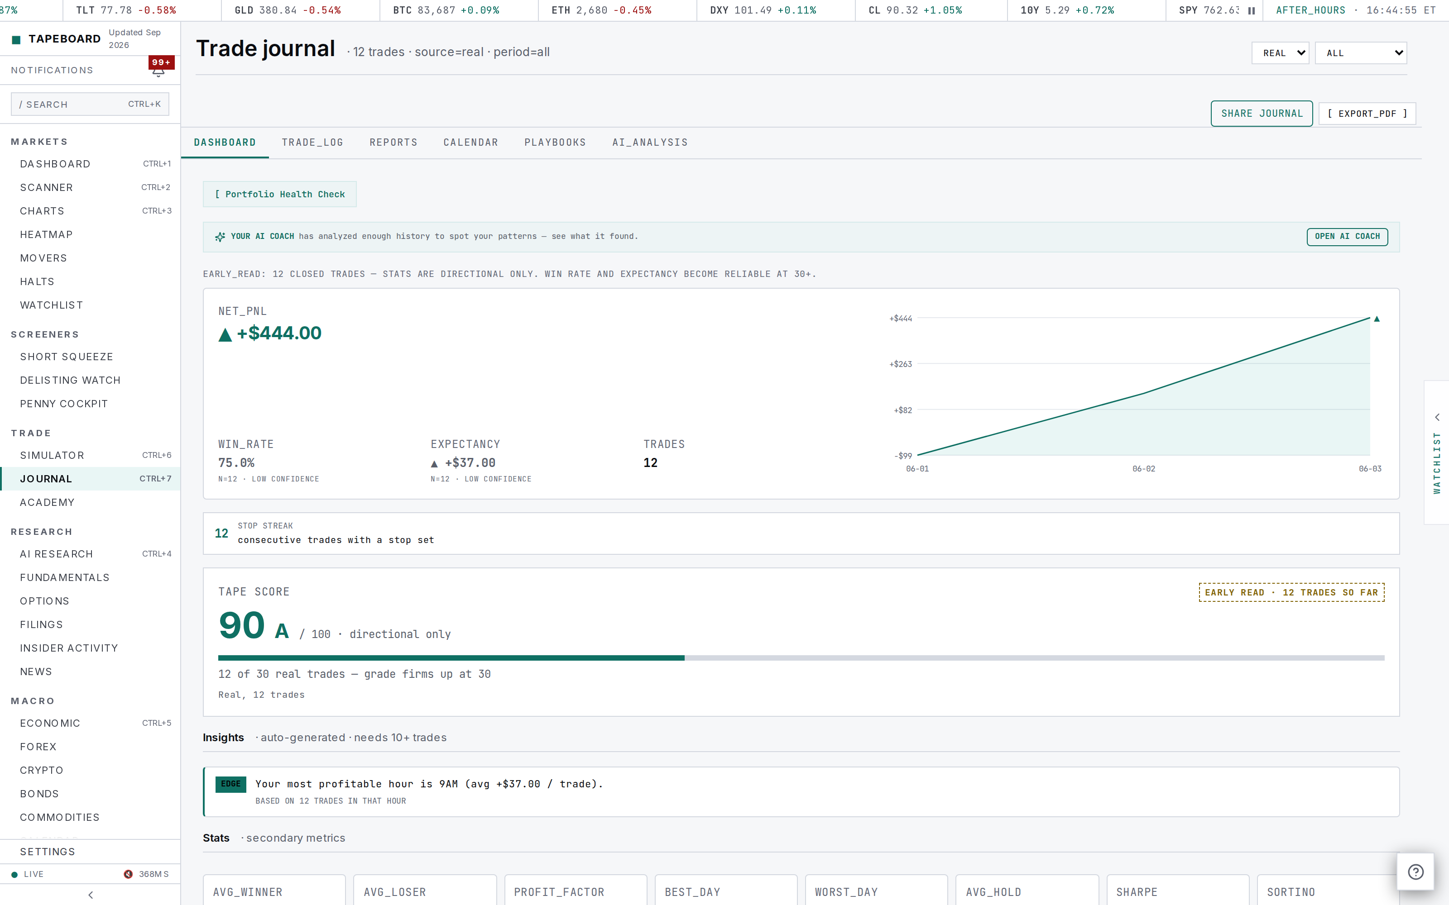
Task: Open Settings in the sidebar
Action: pos(91,852)
